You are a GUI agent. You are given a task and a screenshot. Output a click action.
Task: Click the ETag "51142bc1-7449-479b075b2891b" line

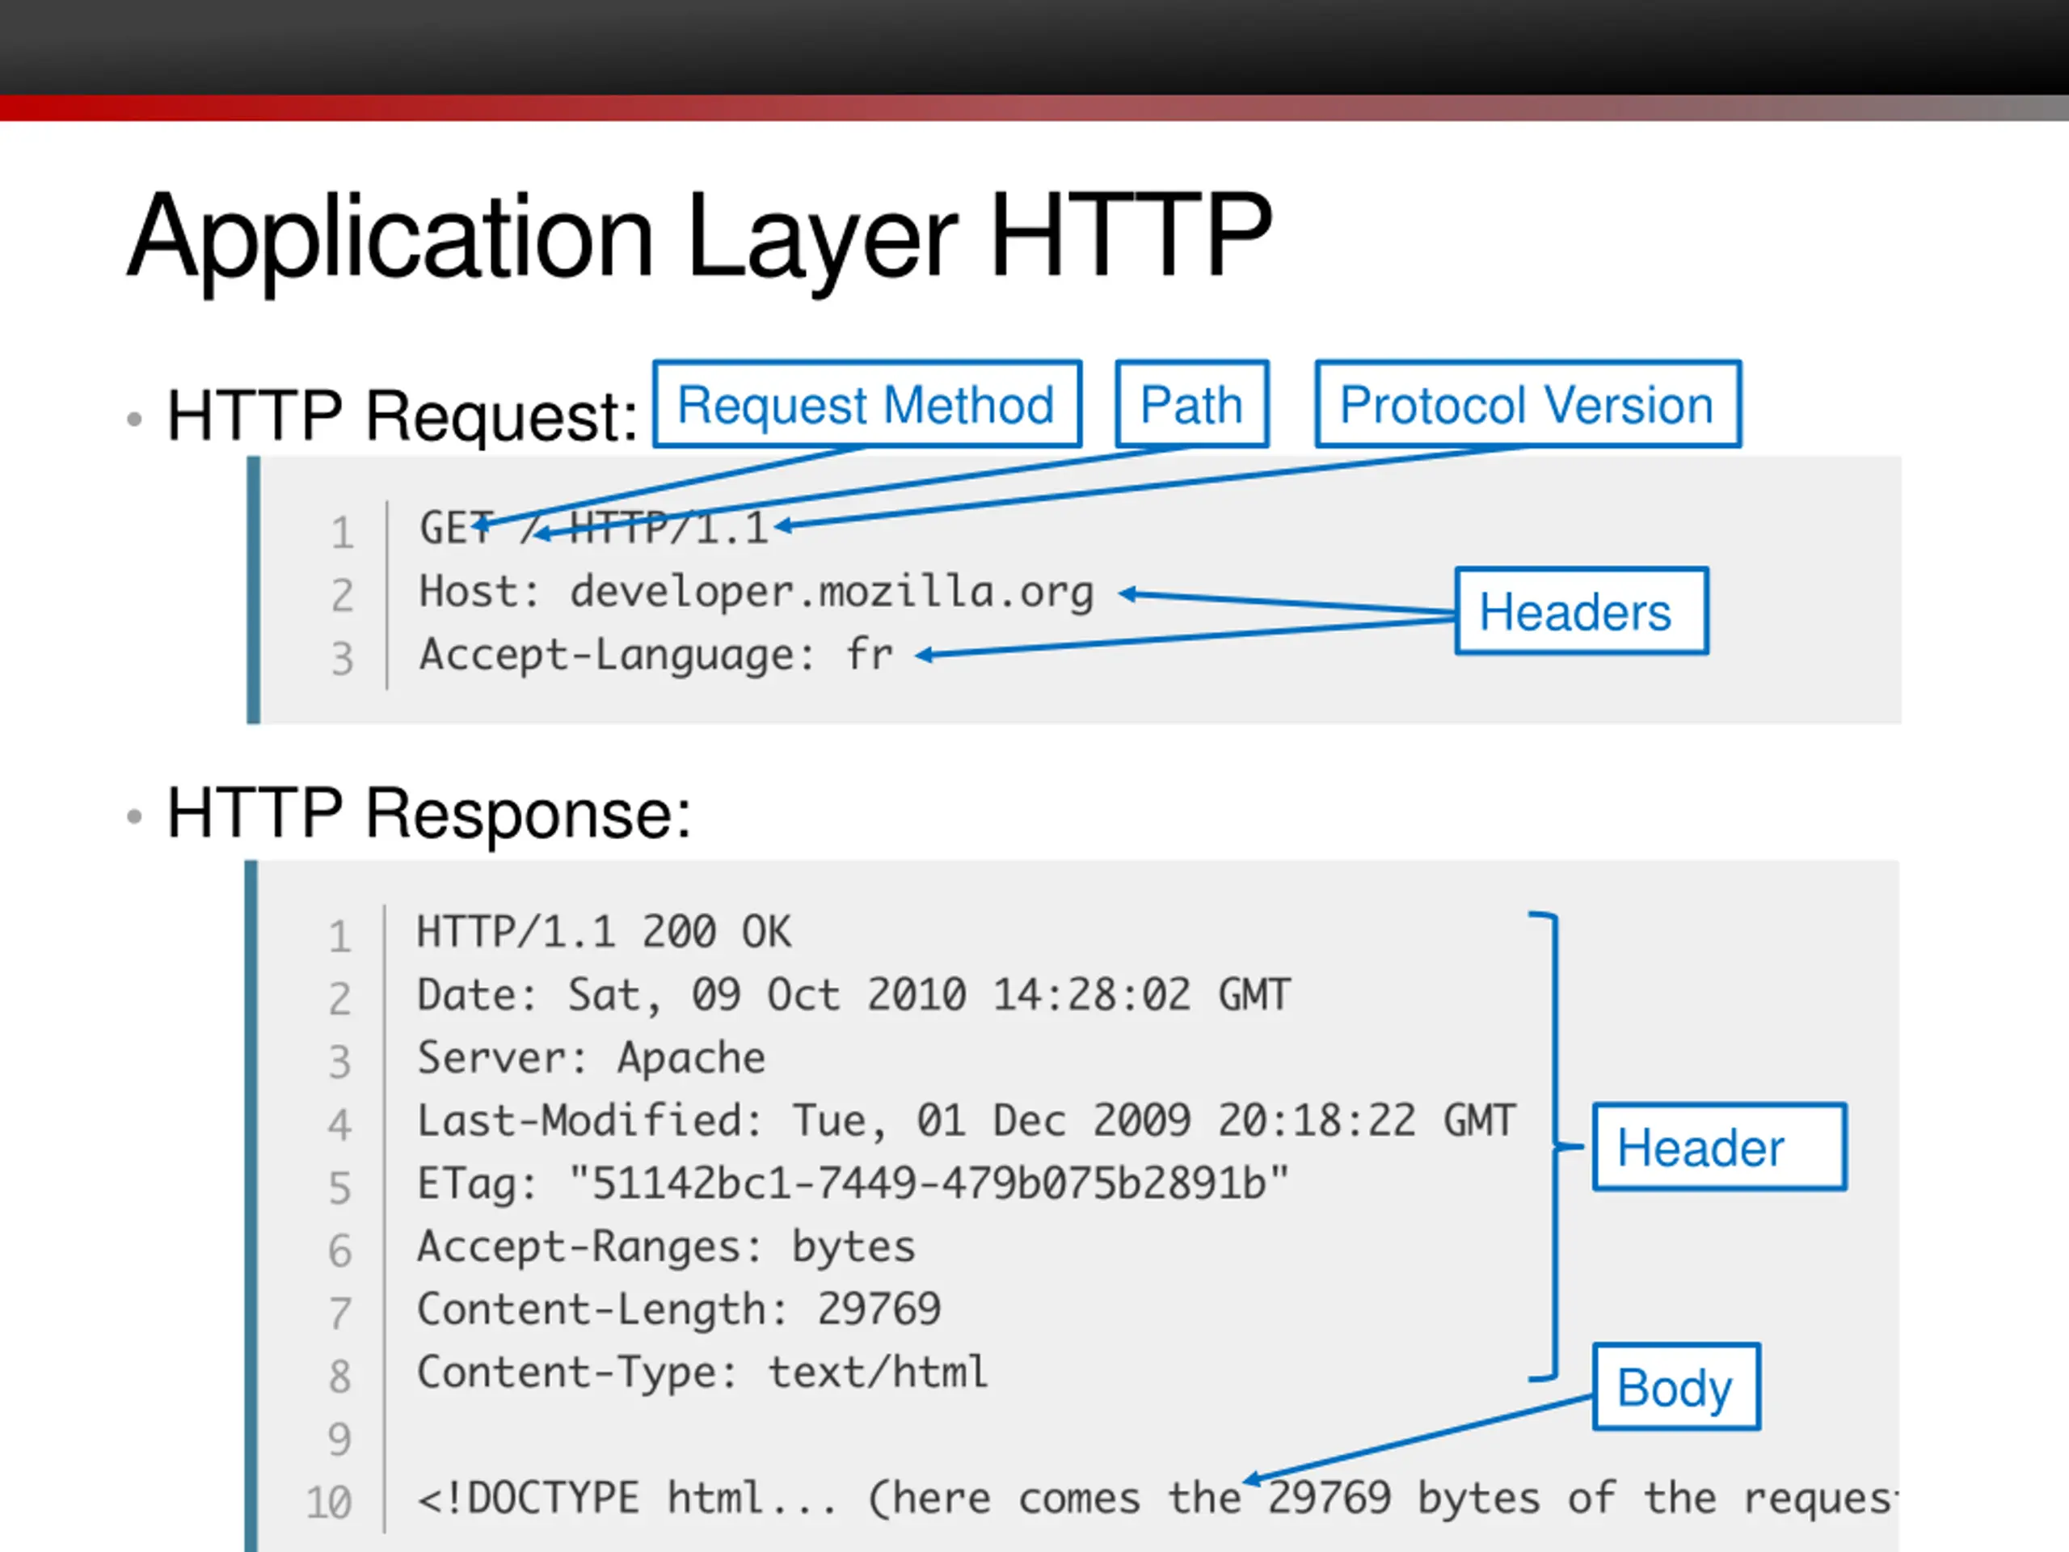(852, 1183)
